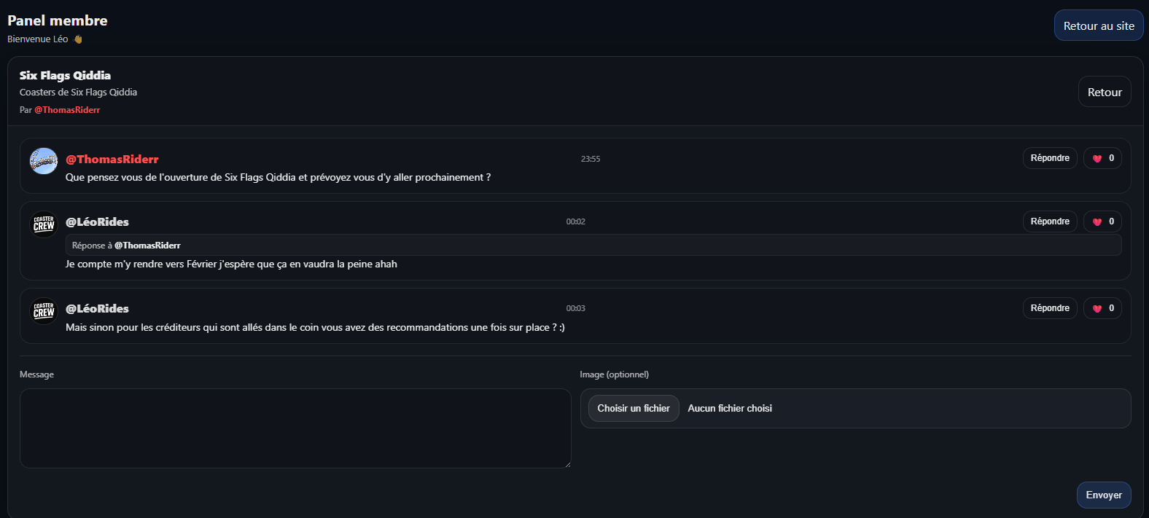The width and height of the screenshot is (1149, 518).
Task: Reply to LéoRides' February visit message
Action: click(1049, 221)
